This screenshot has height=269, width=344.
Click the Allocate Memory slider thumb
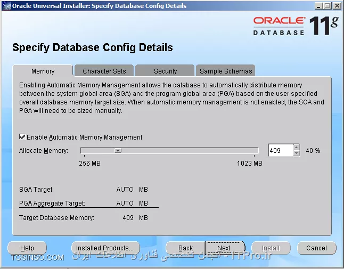118,151
